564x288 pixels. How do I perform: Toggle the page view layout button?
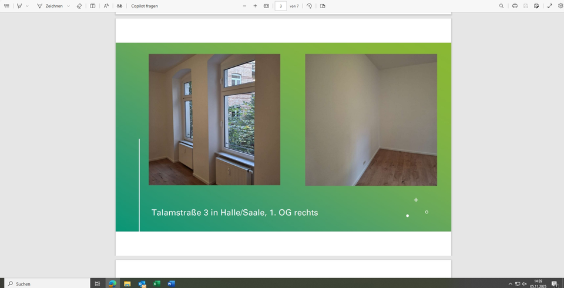click(x=323, y=6)
